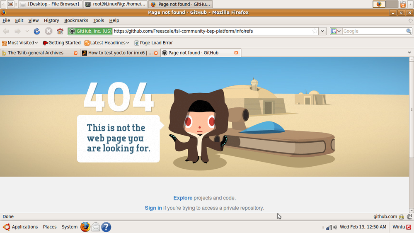Open the Wintu user session menu
Screen dimensions: 414x233
coord(402,227)
